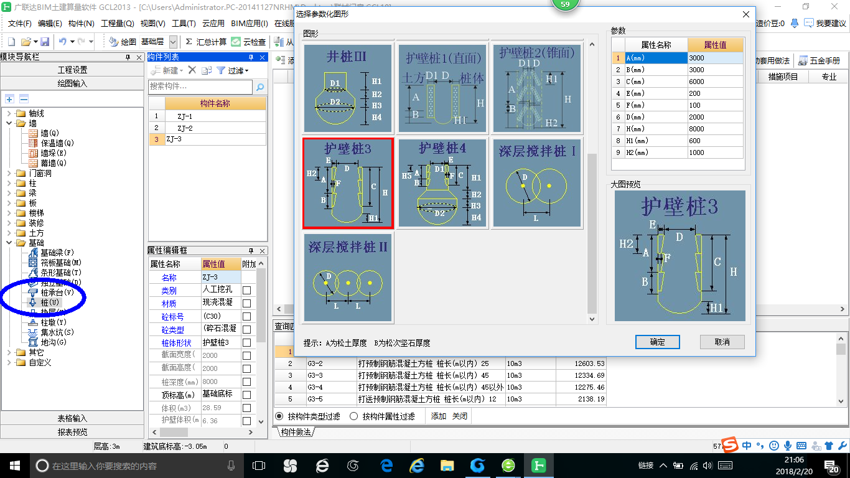Click the copy component icon beside delete
This screenshot has width=850, height=478.
click(207, 70)
